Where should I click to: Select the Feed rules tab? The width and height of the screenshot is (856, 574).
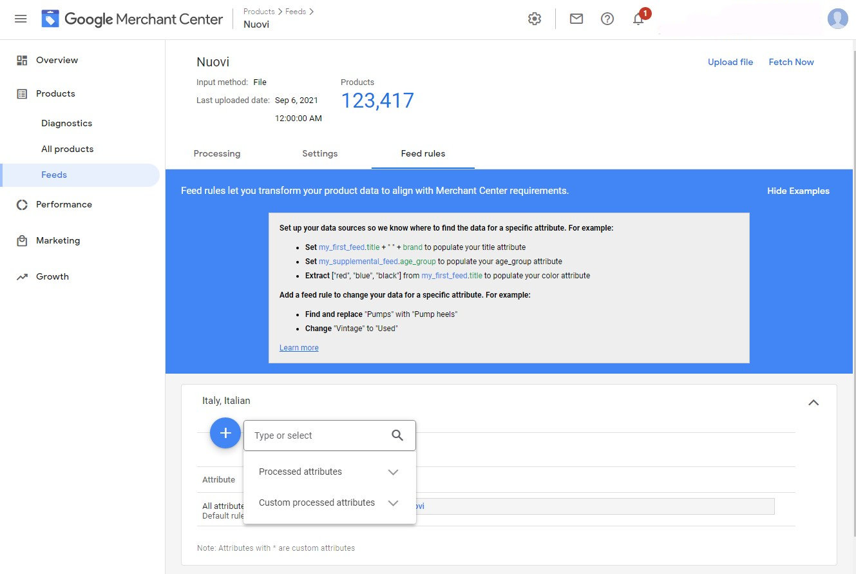click(x=423, y=153)
